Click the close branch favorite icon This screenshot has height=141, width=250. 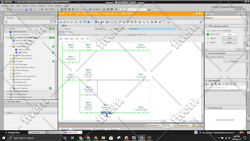click(x=87, y=39)
